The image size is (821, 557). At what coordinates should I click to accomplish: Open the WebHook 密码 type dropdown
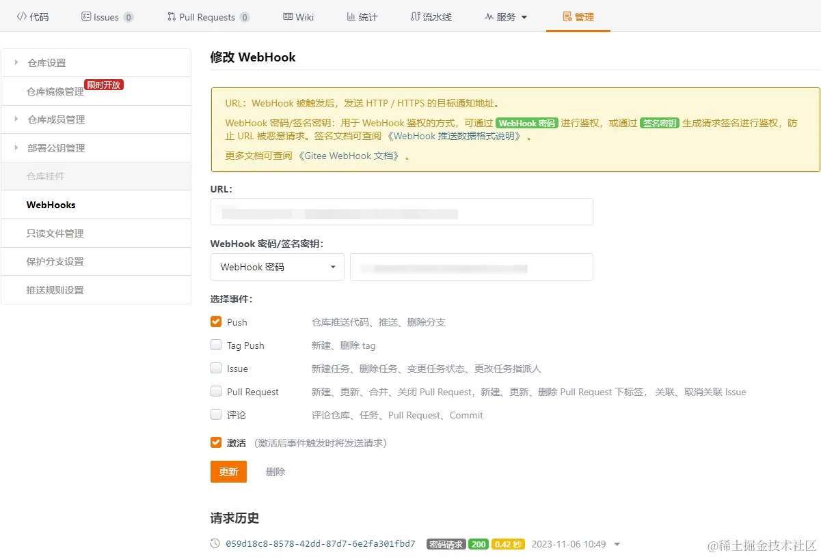click(277, 267)
